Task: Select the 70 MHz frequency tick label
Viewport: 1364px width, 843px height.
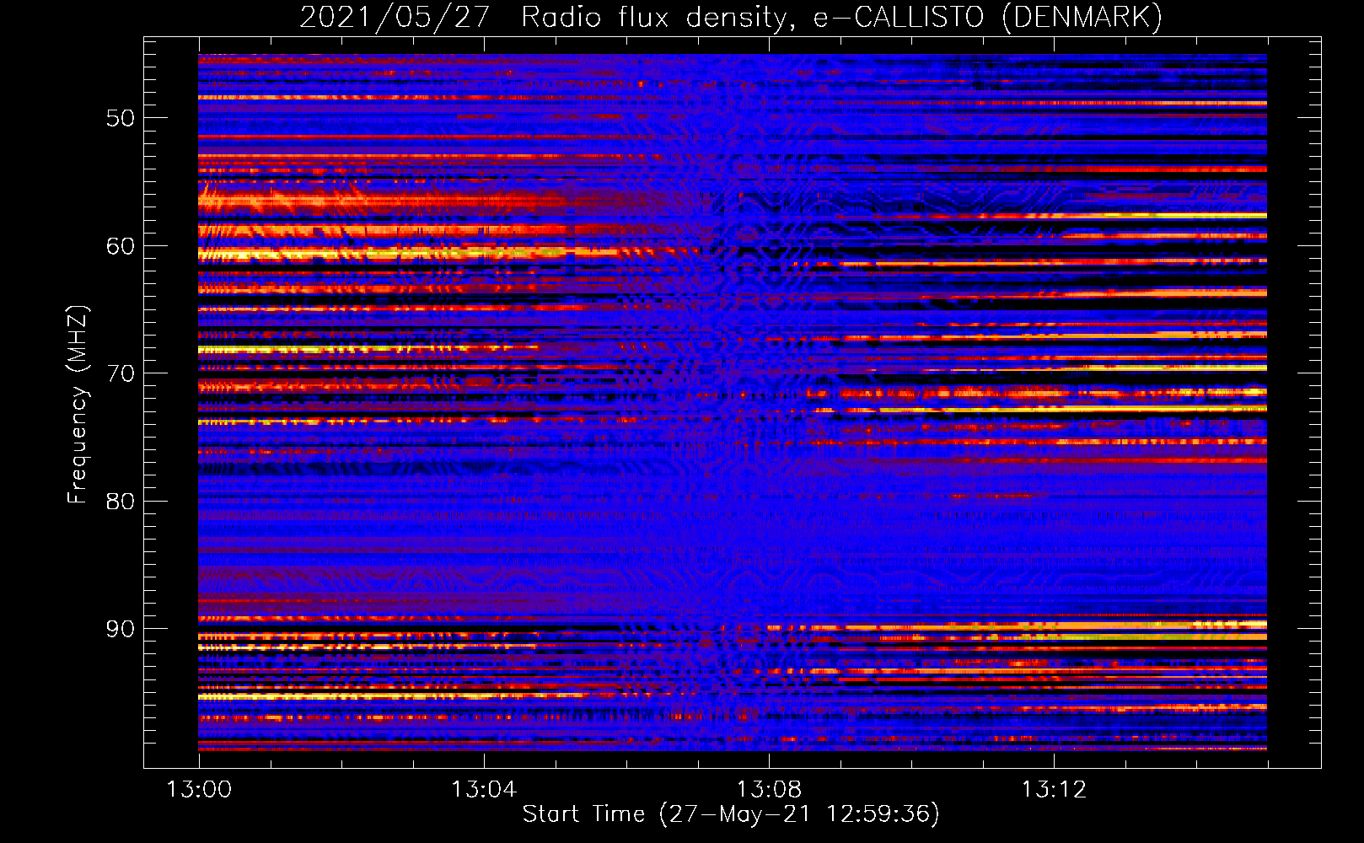Action: pos(121,373)
